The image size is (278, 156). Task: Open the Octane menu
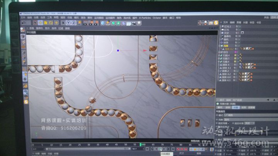point(156,18)
